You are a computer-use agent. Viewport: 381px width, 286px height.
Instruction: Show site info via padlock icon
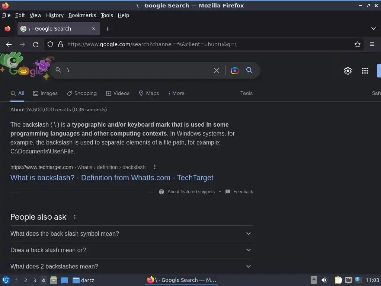(x=61, y=44)
